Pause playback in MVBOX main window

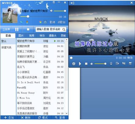17,30
